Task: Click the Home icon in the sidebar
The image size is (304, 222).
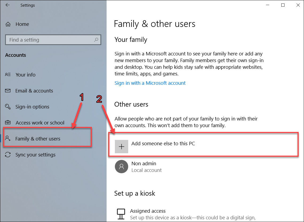Action: [x=8, y=24]
